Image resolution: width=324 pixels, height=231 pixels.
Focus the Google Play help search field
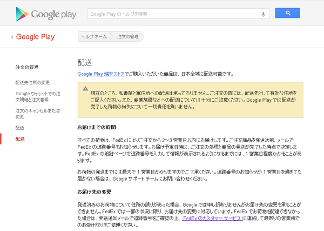[178, 14]
